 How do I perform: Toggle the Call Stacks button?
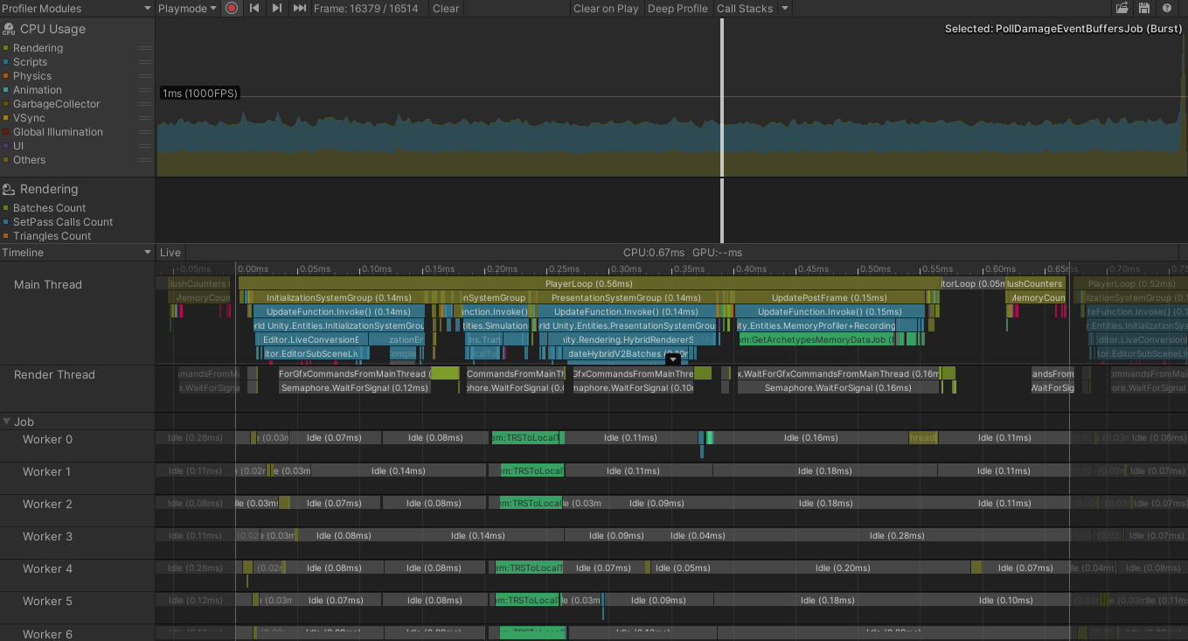pyautogui.click(x=745, y=8)
